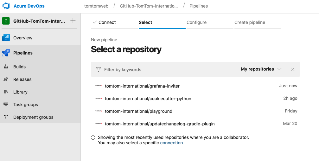Open the connection link
The image size is (319, 161).
(x=171, y=143)
